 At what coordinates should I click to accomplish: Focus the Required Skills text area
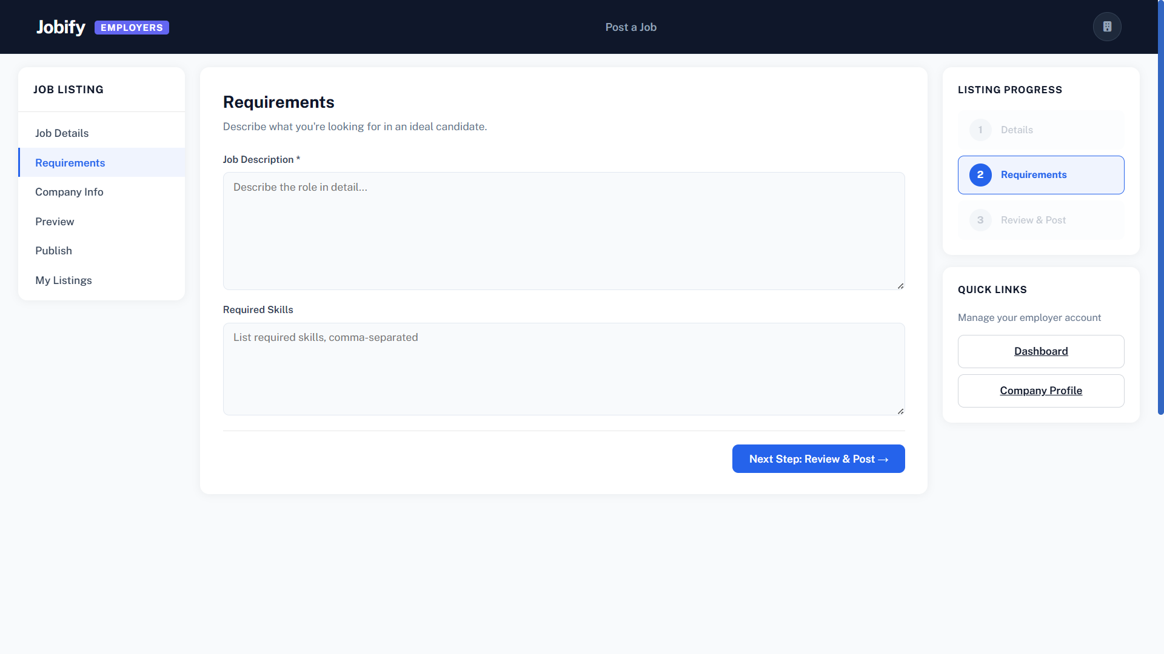(564, 369)
